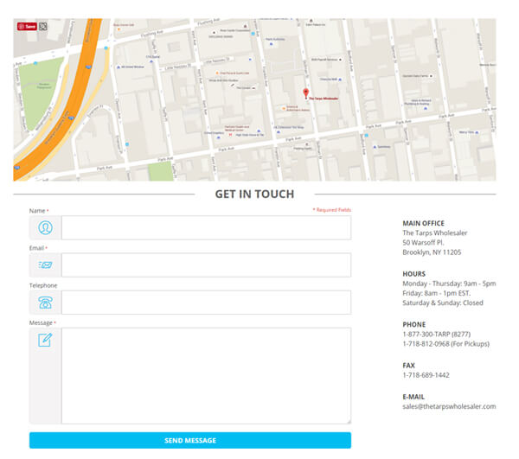The image size is (519, 459).
Task: Click the Message box resize handle
Action: pyautogui.click(x=348, y=421)
